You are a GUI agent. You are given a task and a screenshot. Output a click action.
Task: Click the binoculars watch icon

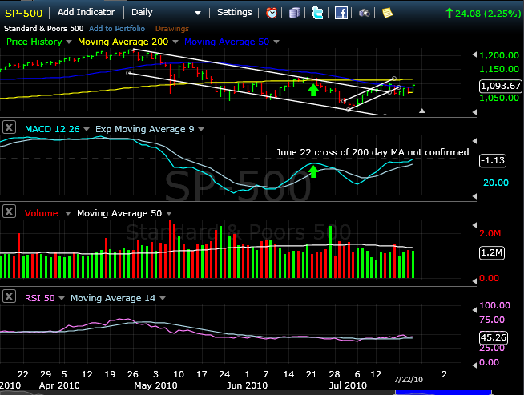[x=365, y=13]
